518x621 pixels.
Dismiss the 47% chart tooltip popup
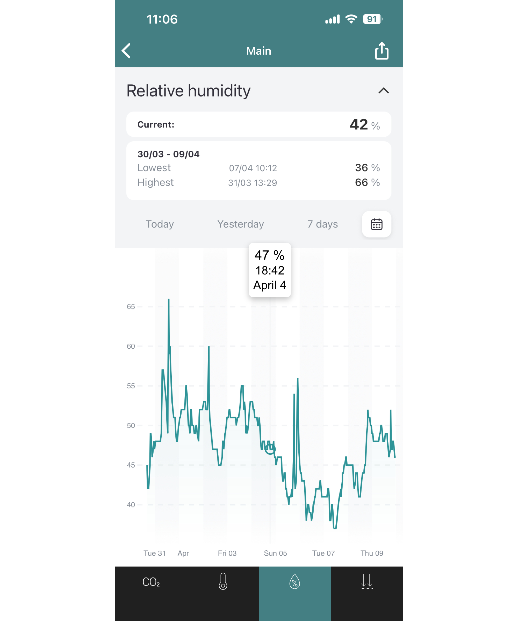point(270,270)
